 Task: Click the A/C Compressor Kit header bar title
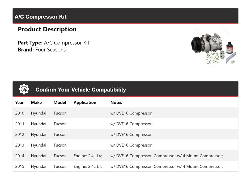pyautogui.click(x=41, y=17)
